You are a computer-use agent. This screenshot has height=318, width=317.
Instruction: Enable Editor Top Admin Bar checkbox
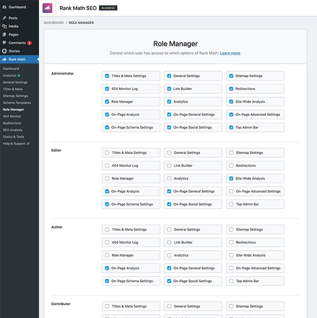pos(231,204)
